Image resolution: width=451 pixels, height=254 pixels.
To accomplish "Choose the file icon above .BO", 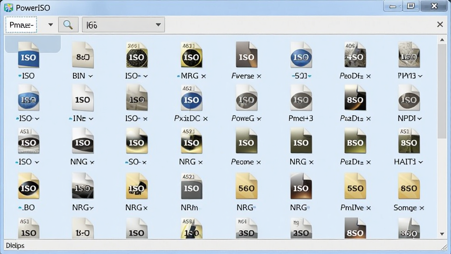I will pyautogui.click(x=29, y=187).
